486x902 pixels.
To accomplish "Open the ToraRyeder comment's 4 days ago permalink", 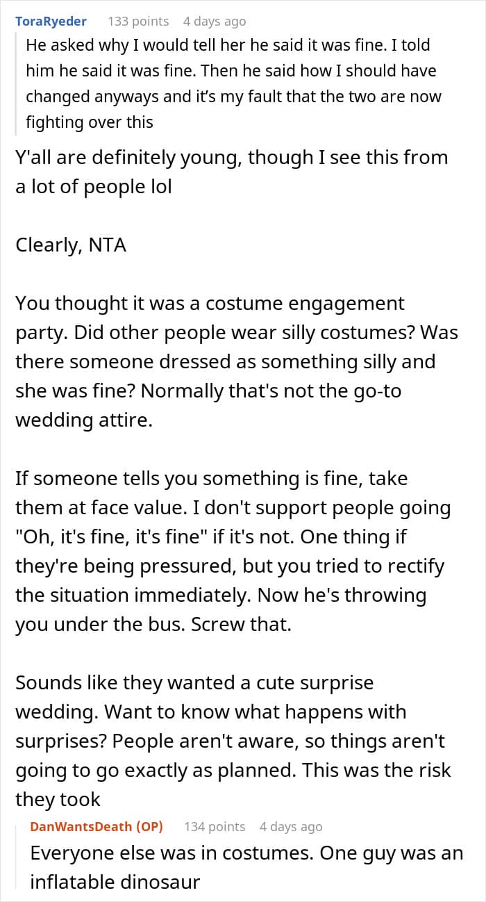I will click(x=215, y=22).
